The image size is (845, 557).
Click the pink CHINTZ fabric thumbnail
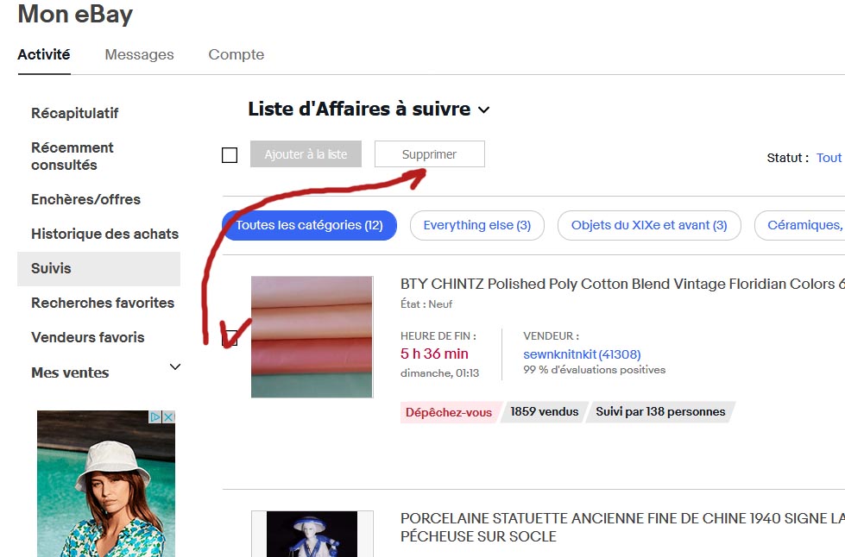[x=312, y=336]
